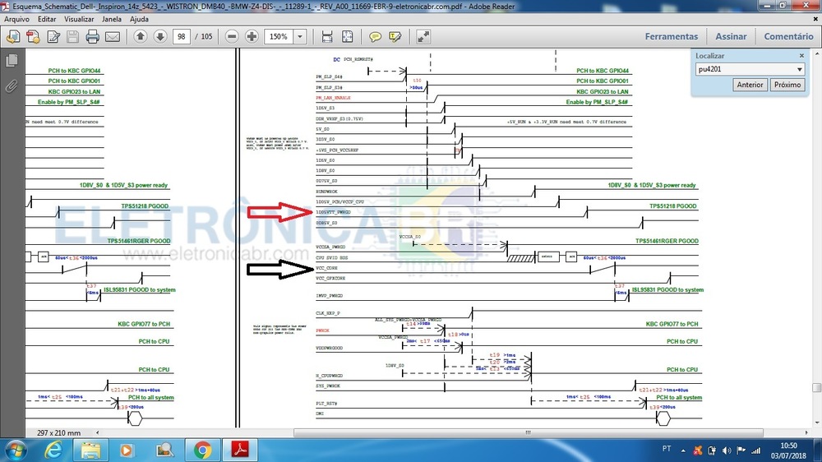Viewport: 822px width, 462px height.
Task: Click the Anterior search button
Action: tap(750, 85)
